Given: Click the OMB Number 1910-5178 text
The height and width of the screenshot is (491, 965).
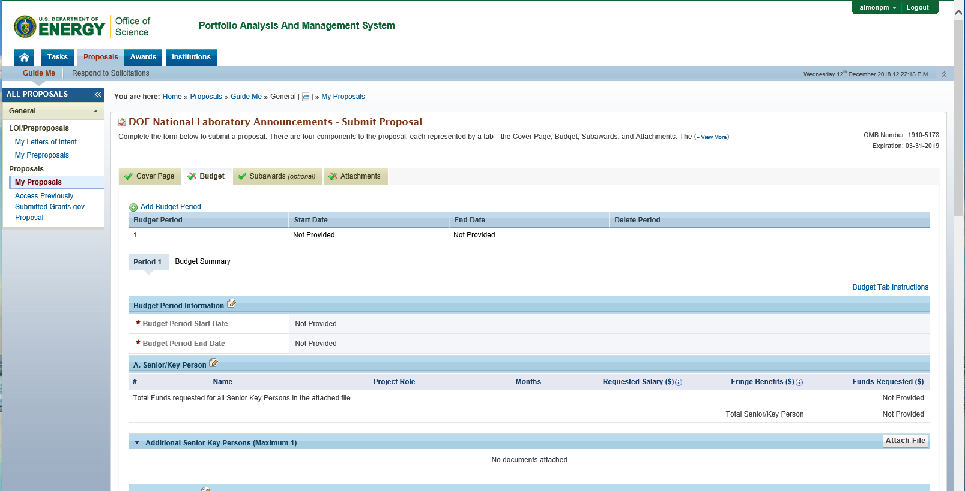Looking at the screenshot, I should 901,135.
